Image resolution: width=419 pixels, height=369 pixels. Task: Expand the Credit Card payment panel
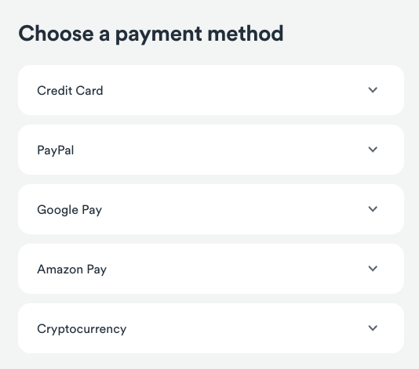pyautogui.click(x=211, y=90)
